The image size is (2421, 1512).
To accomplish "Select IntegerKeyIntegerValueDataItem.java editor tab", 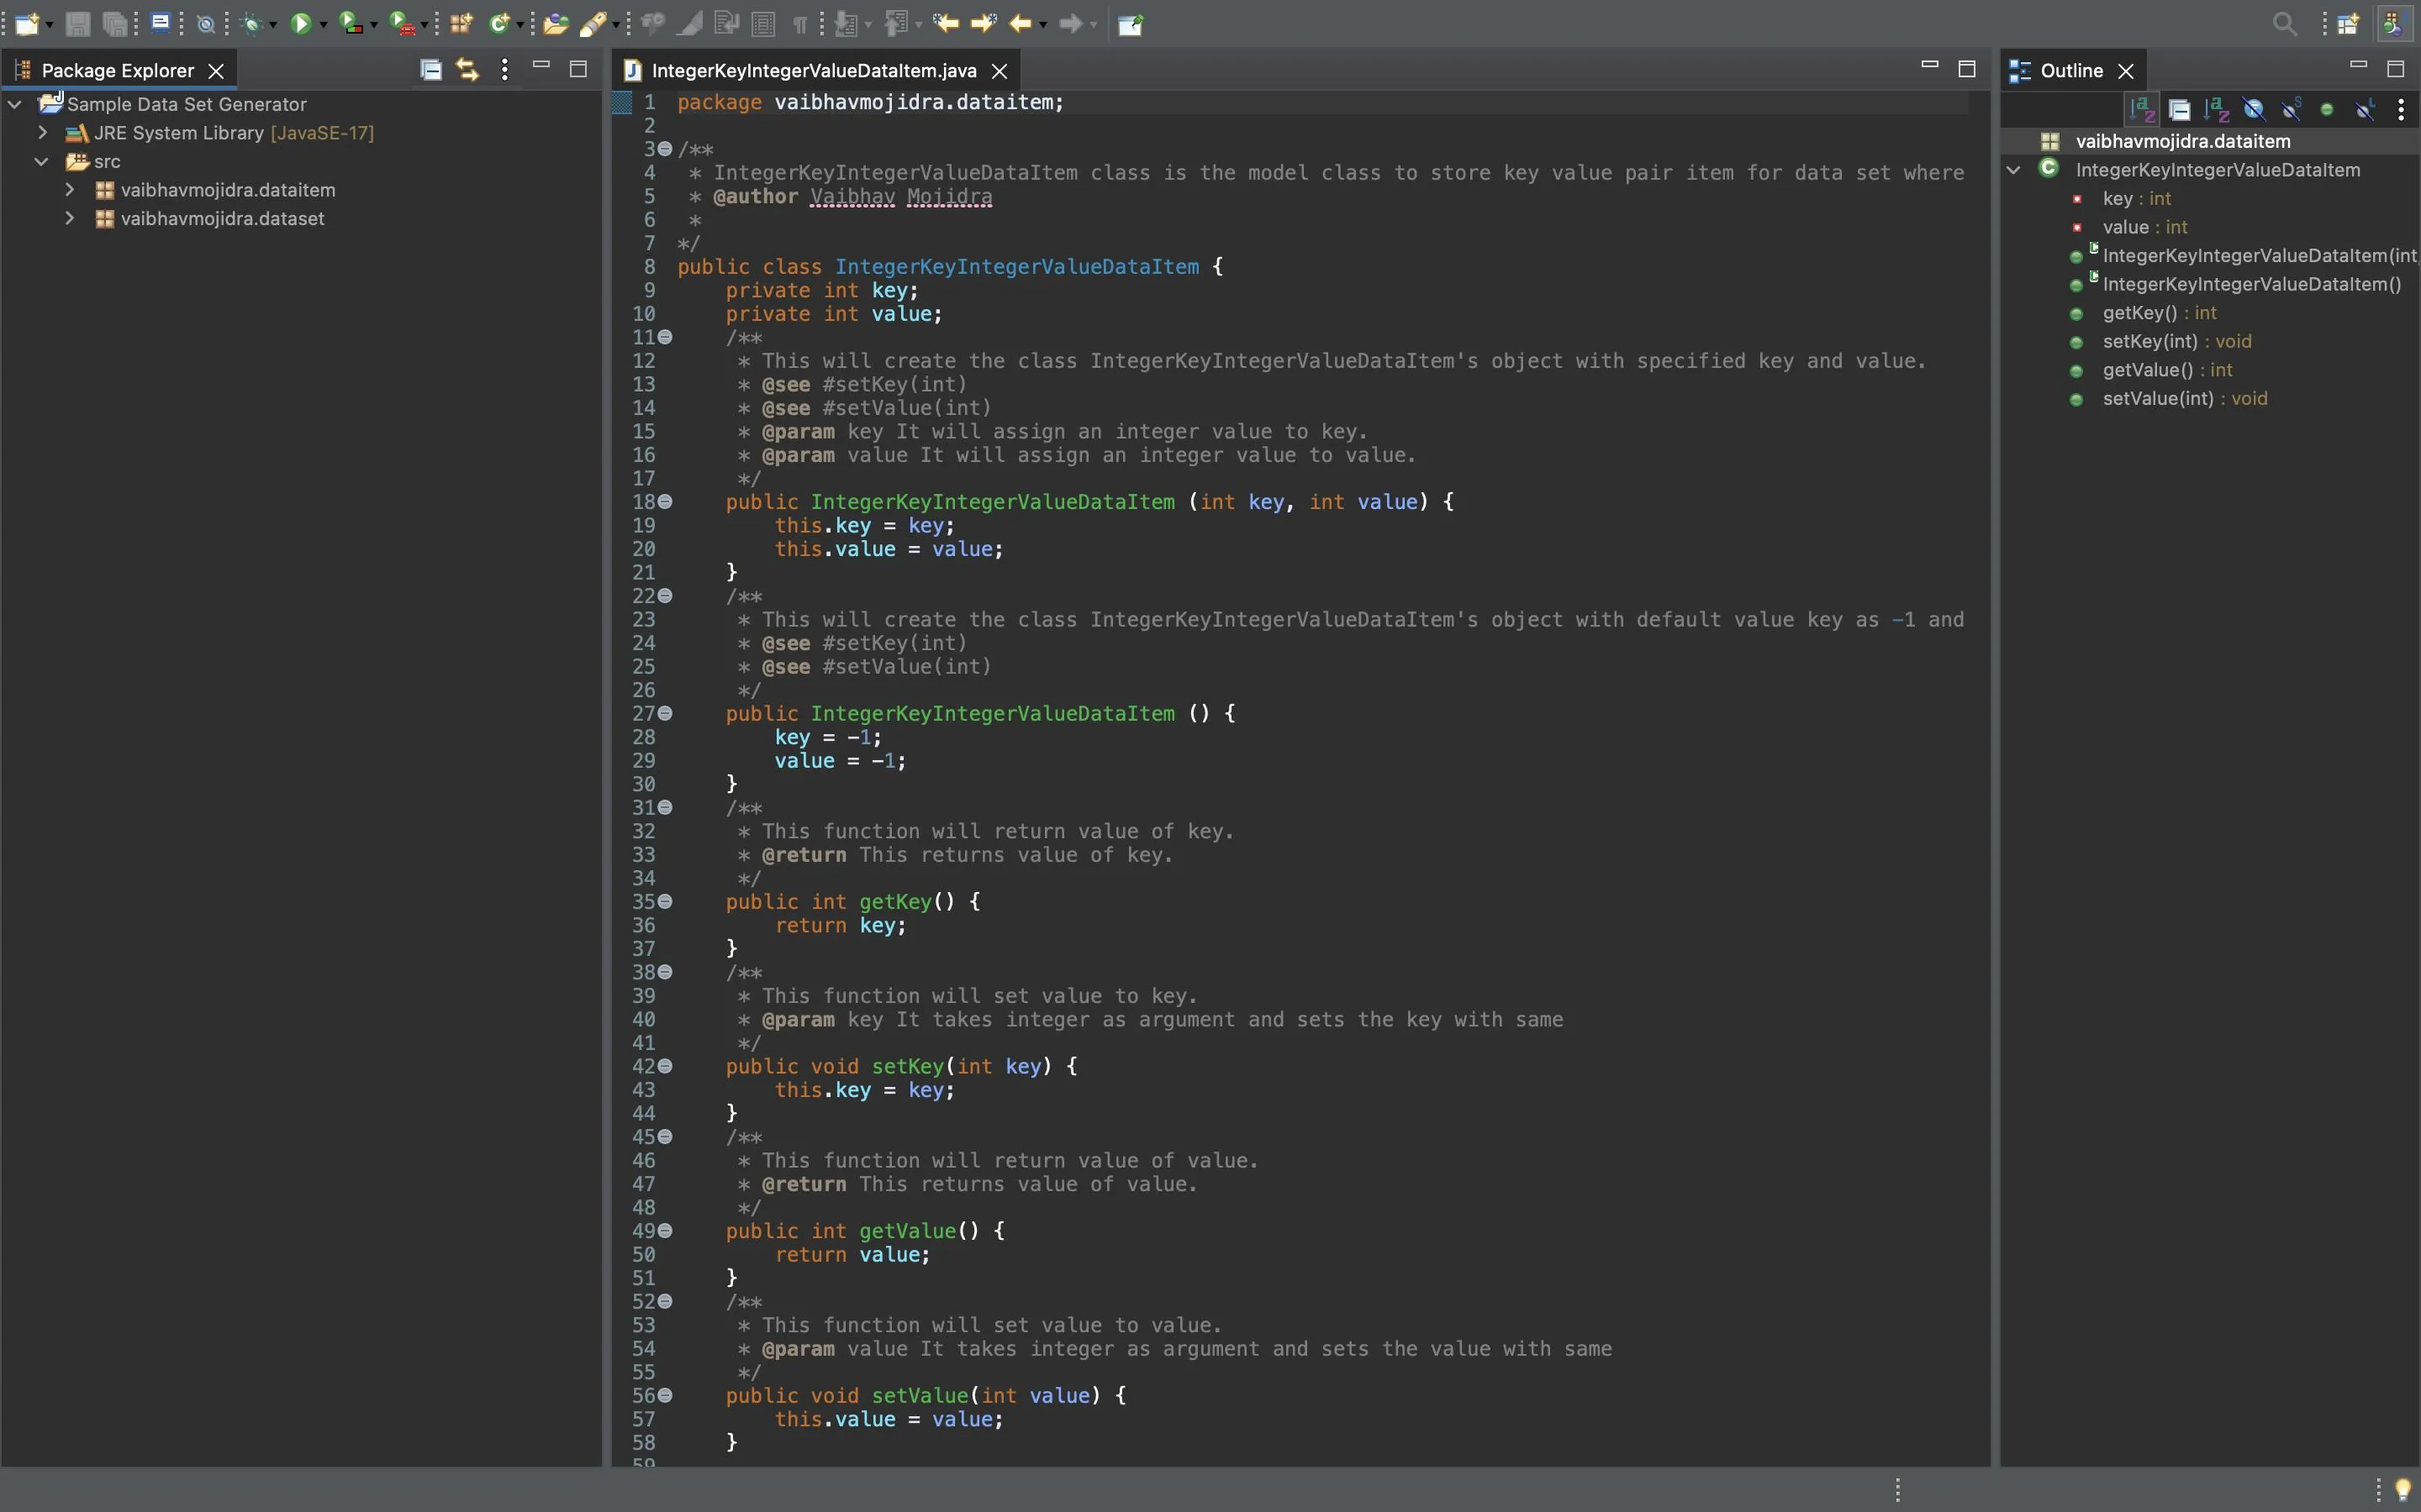I will click(812, 70).
